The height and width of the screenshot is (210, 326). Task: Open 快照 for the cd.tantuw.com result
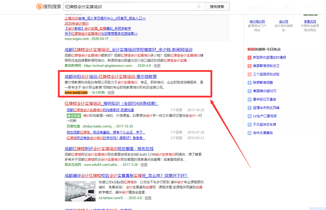(148, 198)
